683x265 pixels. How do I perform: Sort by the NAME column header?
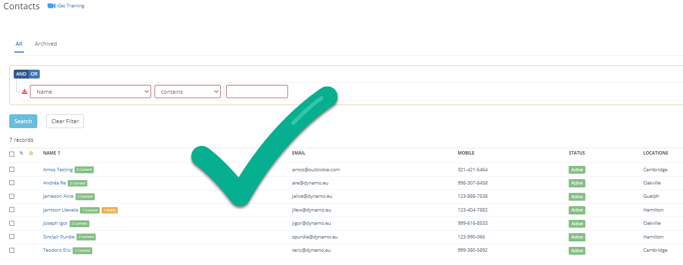point(52,153)
